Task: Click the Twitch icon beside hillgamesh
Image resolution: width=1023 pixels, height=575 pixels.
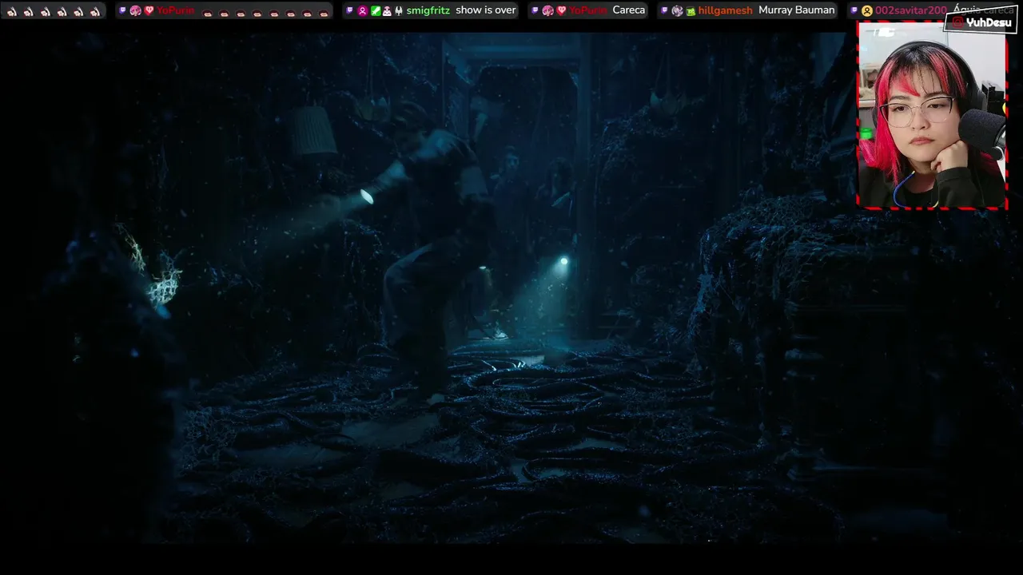Action: (x=665, y=10)
